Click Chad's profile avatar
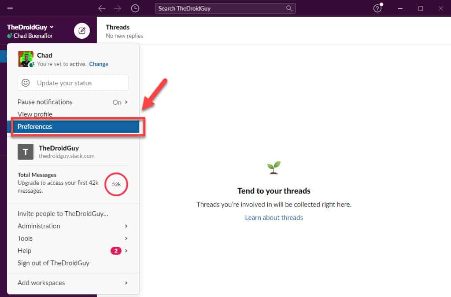The height and width of the screenshot is (297, 451). tap(26, 59)
